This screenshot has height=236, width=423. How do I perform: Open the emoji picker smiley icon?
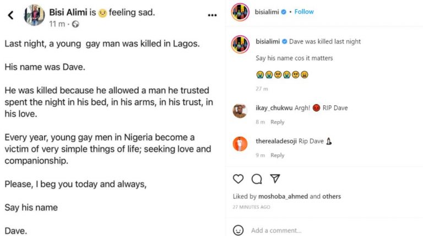click(238, 230)
